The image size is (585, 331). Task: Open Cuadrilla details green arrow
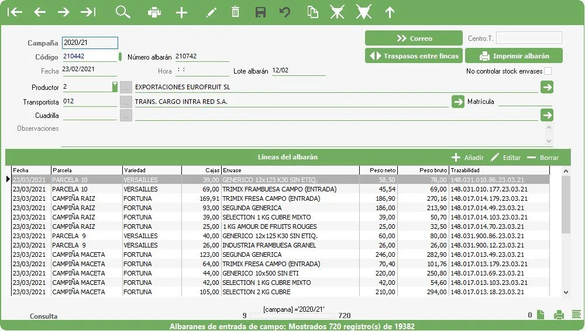(547, 115)
